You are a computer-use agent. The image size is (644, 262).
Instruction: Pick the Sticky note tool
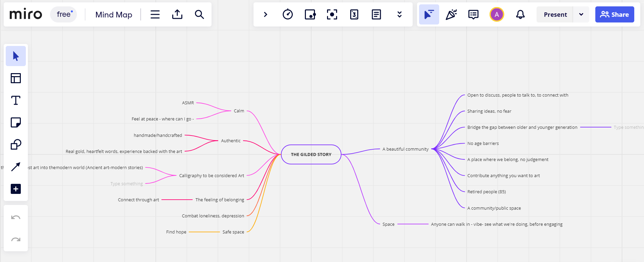(x=16, y=122)
